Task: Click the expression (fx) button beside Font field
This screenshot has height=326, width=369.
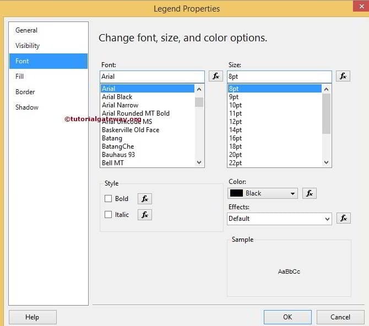Action: pyautogui.click(x=216, y=76)
